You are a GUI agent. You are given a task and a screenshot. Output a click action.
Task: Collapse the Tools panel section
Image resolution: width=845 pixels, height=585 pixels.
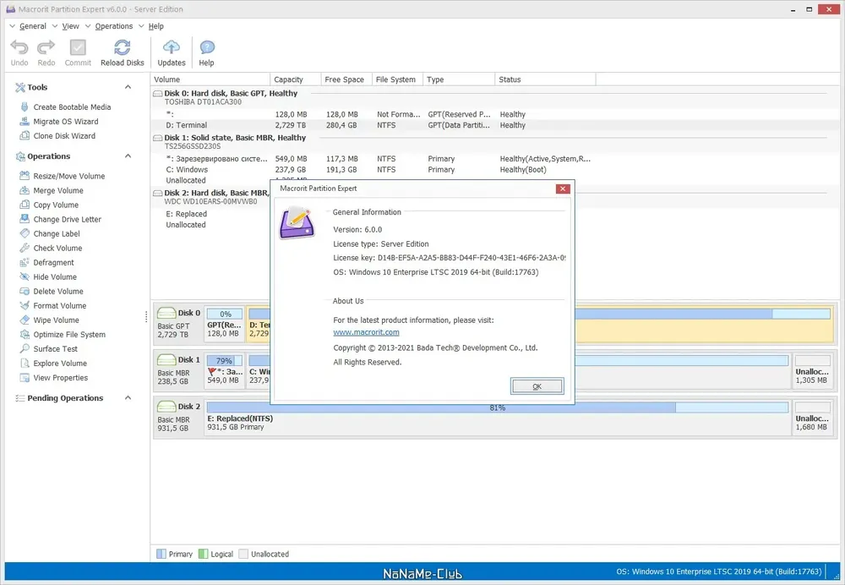[x=128, y=87]
